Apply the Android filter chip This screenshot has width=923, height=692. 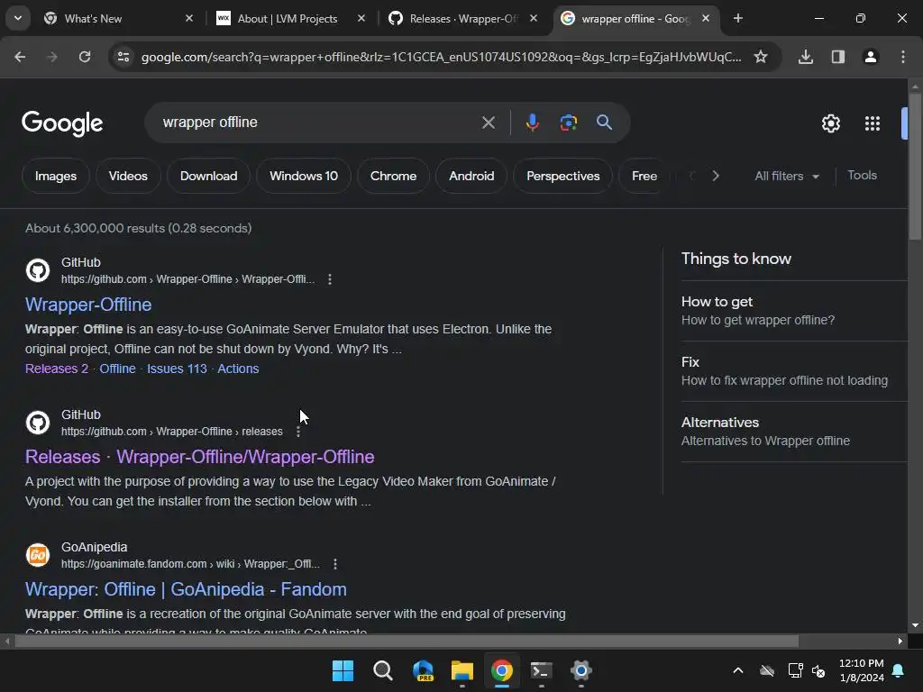[471, 176]
